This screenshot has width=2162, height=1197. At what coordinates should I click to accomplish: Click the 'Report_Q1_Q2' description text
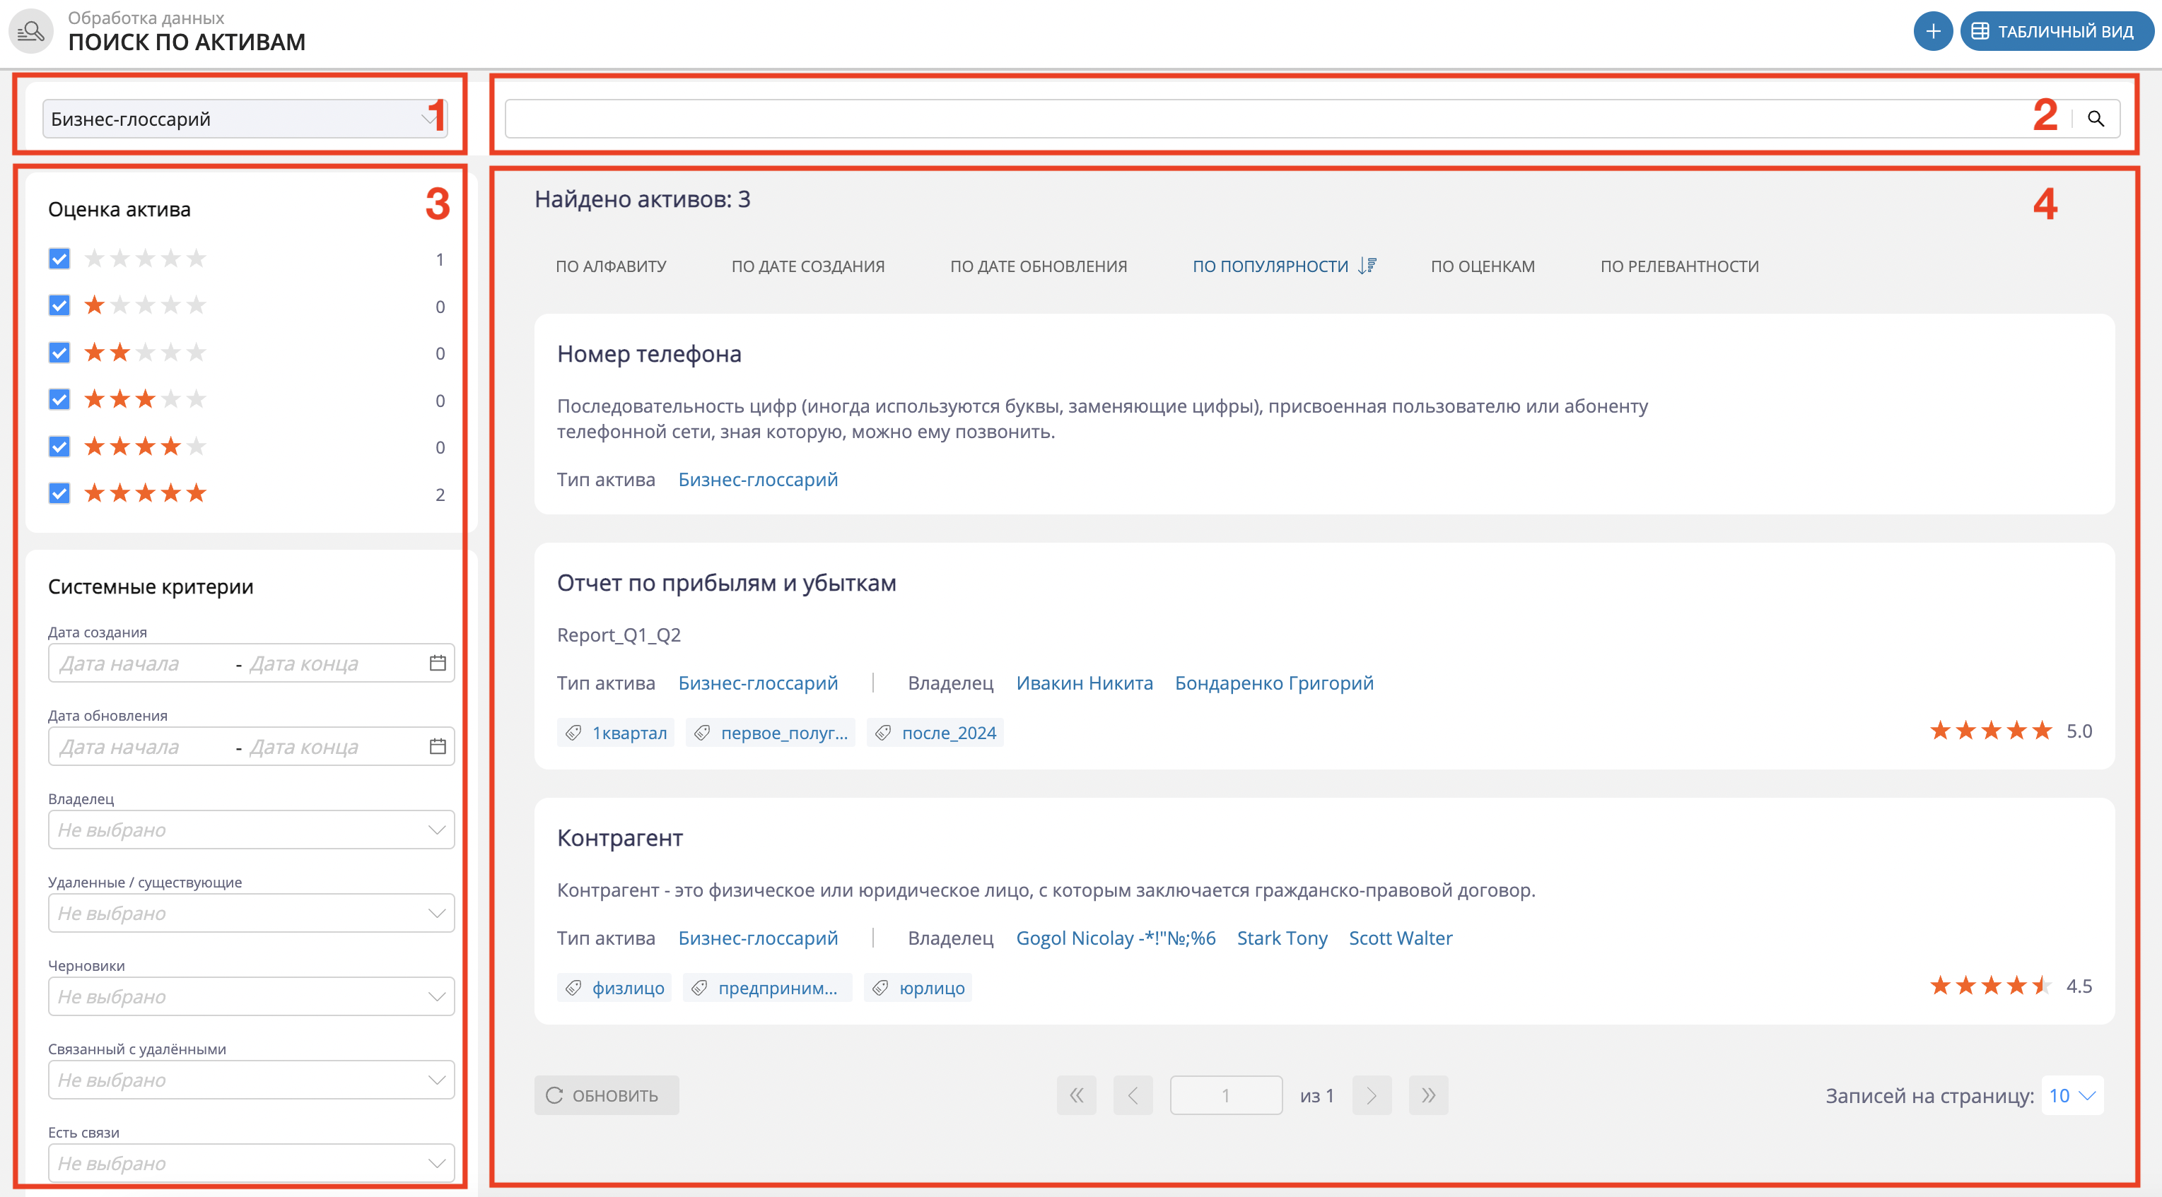click(619, 635)
